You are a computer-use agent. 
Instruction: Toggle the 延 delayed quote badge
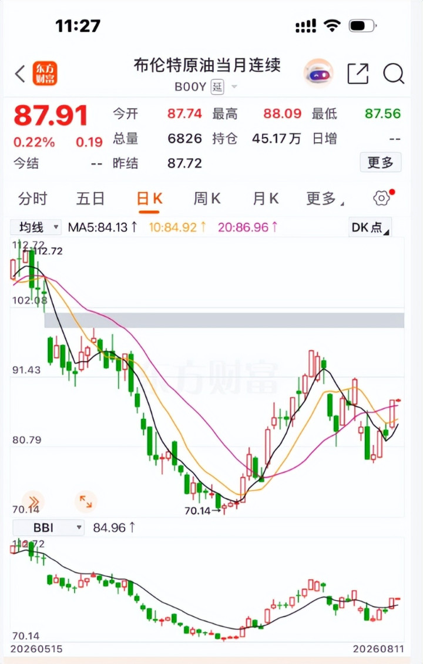coord(217,87)
